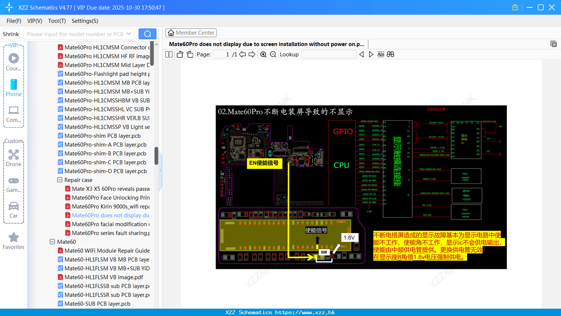Open the Tool(T) menu
The image size is (561, 316).
click(x=57, y=21)
